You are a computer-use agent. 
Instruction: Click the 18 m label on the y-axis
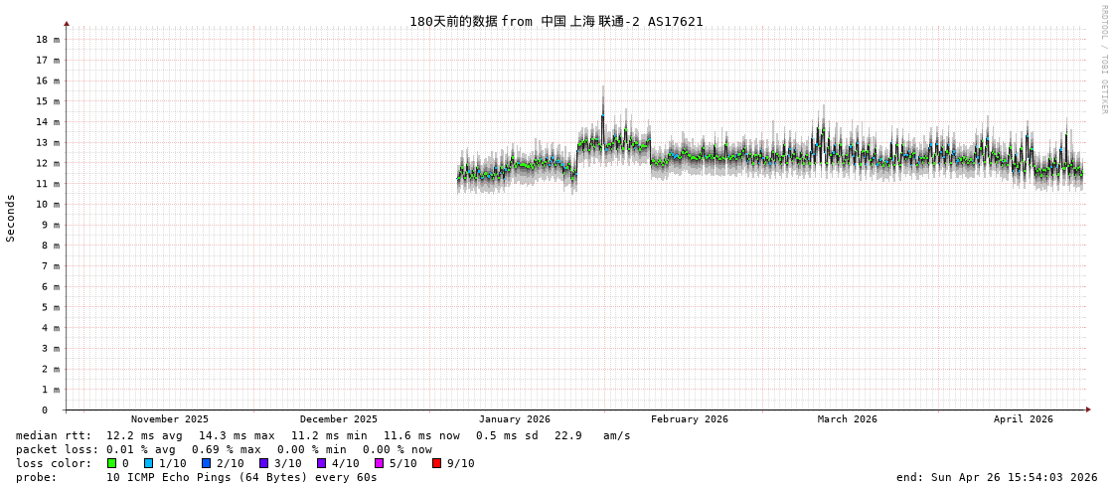(48, 40)
